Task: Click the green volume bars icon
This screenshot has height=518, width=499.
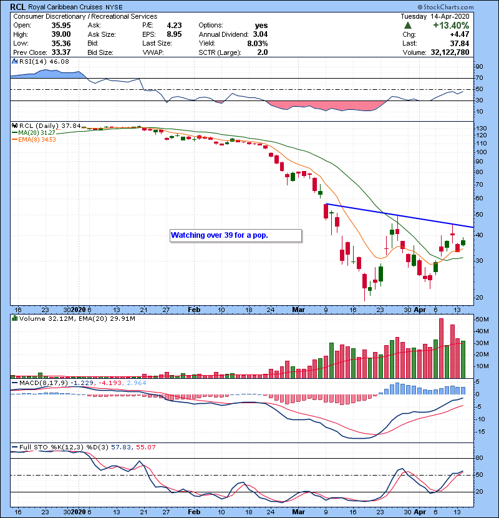Action: pyautogui.click(x=14, y=318)
